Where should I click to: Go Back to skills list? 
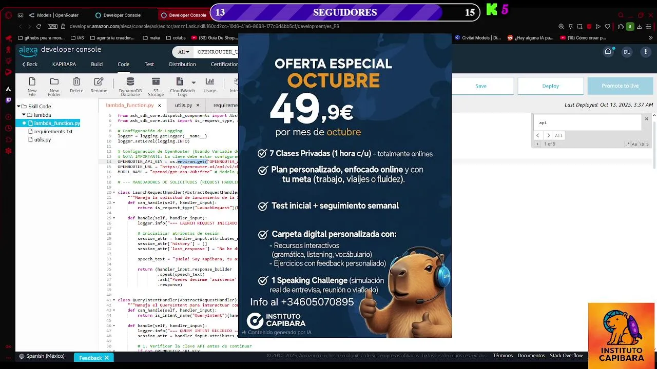point(29,64)
